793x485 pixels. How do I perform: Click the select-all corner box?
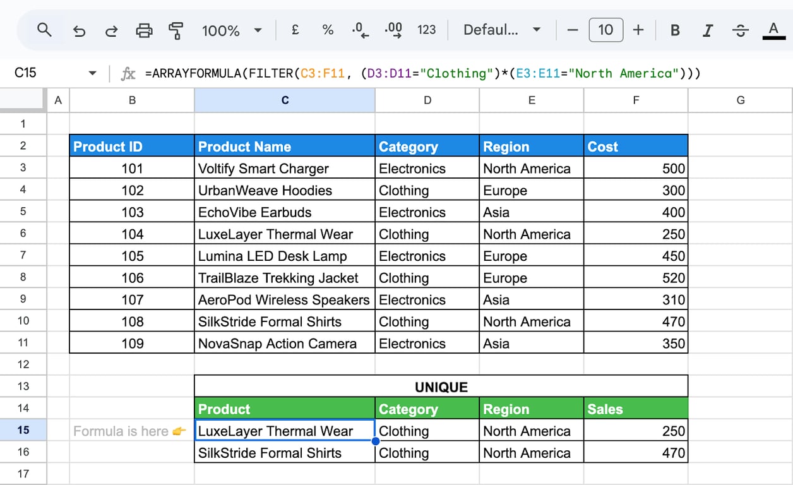[x=23, y=100]
